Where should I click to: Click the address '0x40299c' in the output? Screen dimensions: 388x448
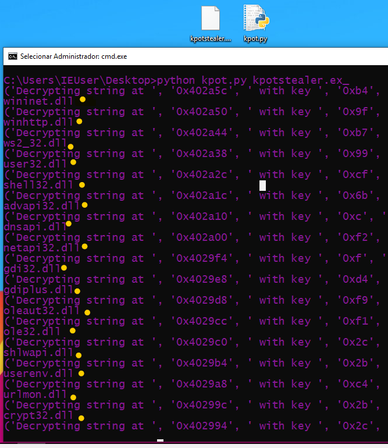[202, 405]
